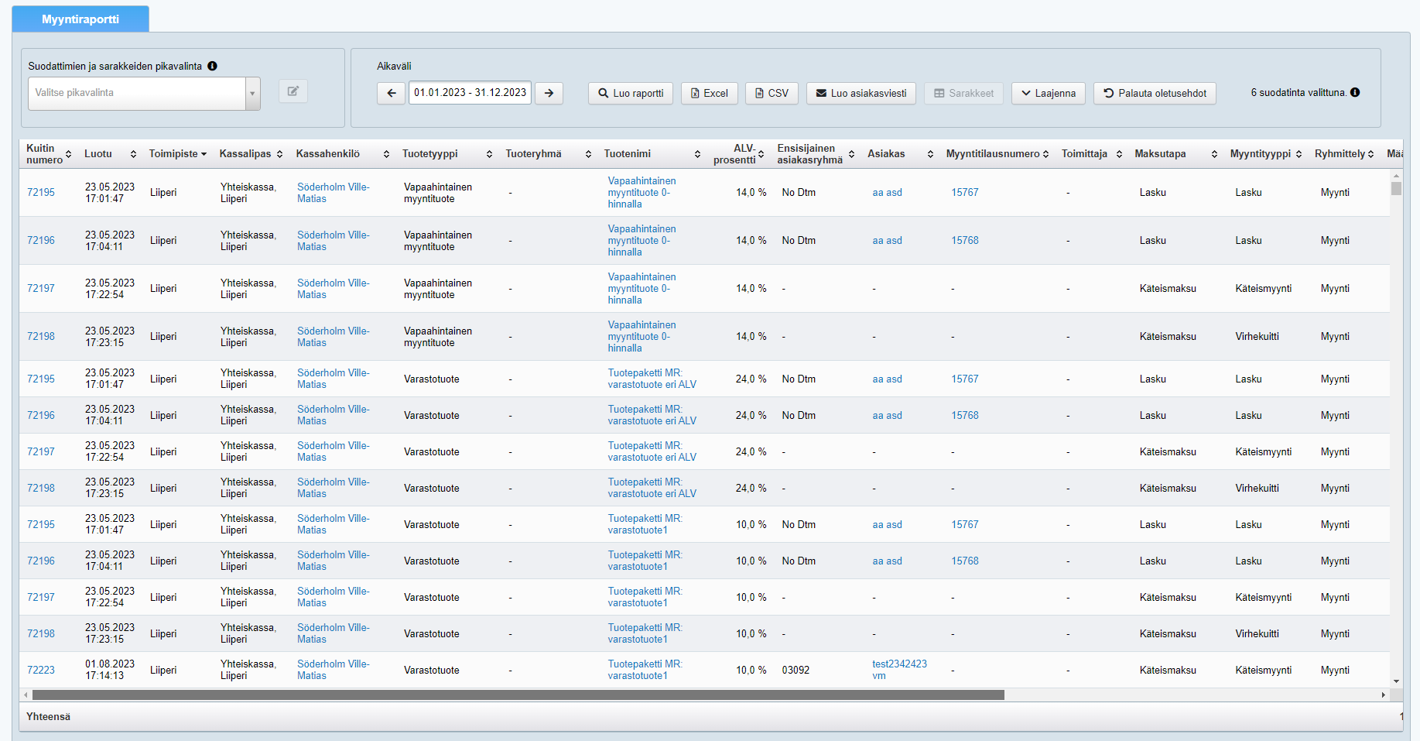Sort the Maksutapa column using its arrows
The height and width of the screenshot is (741, 1420).
click(1214, 154)
